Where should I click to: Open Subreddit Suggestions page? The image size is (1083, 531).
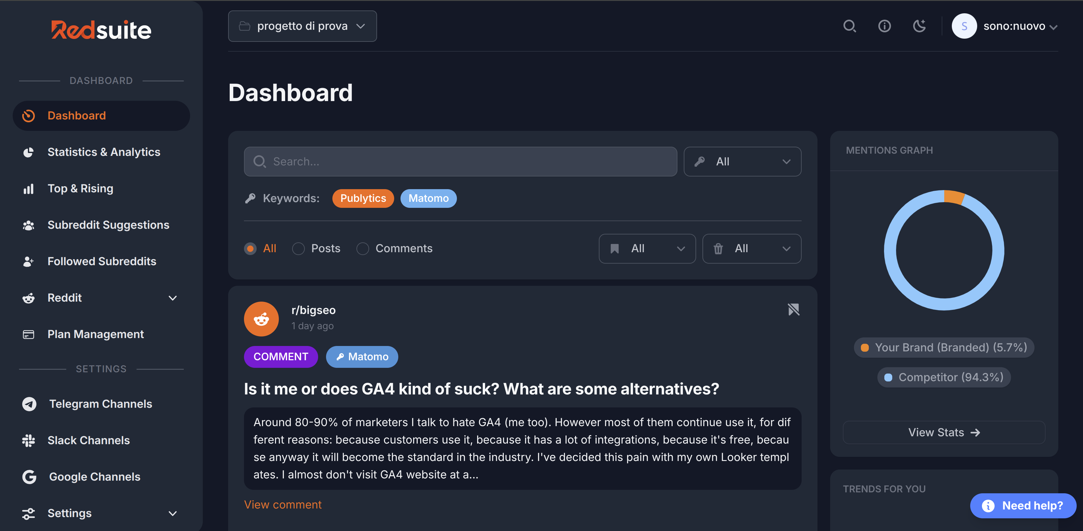(x=108, y=225)
